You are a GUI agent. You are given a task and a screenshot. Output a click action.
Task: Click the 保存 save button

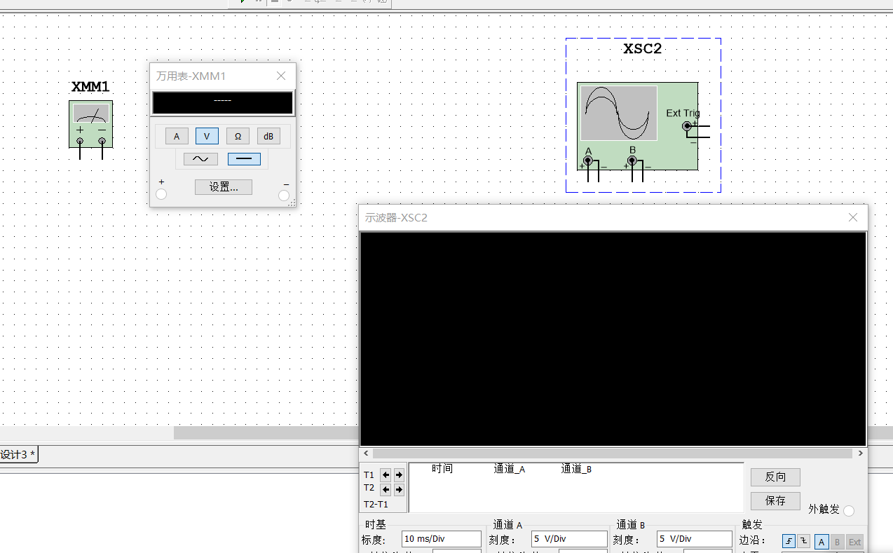[775, 501]
